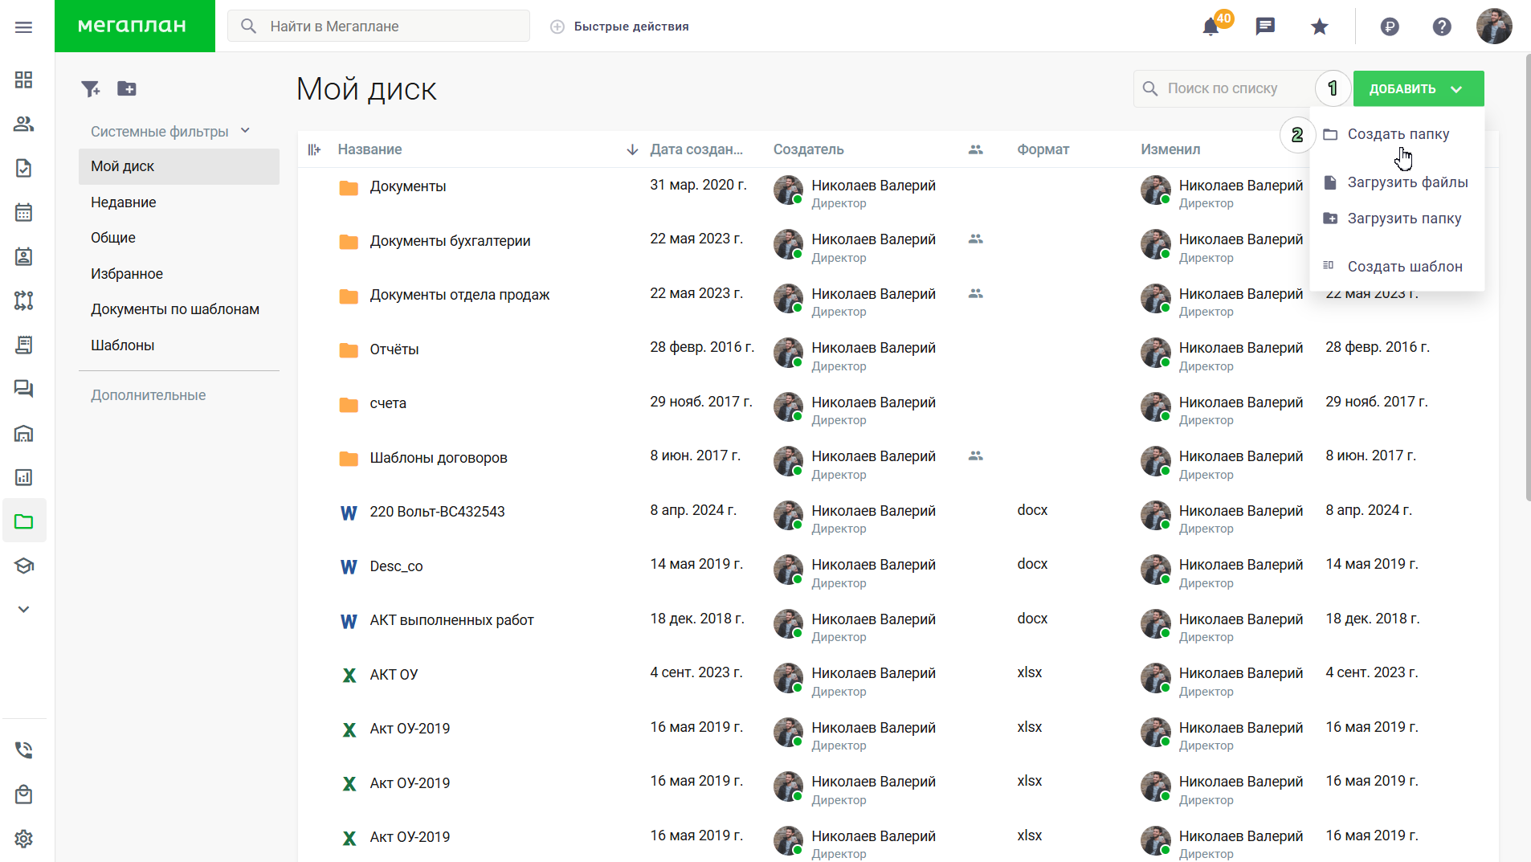Select Загрузить файлы from the menu

click(x=1397, y=182)
